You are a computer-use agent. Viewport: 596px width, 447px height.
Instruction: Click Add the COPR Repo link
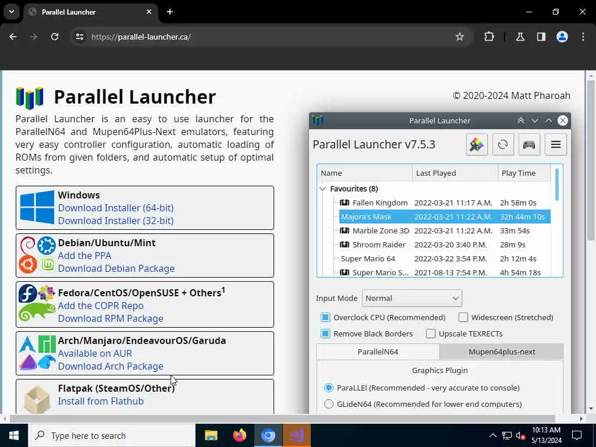pos(101,306)
